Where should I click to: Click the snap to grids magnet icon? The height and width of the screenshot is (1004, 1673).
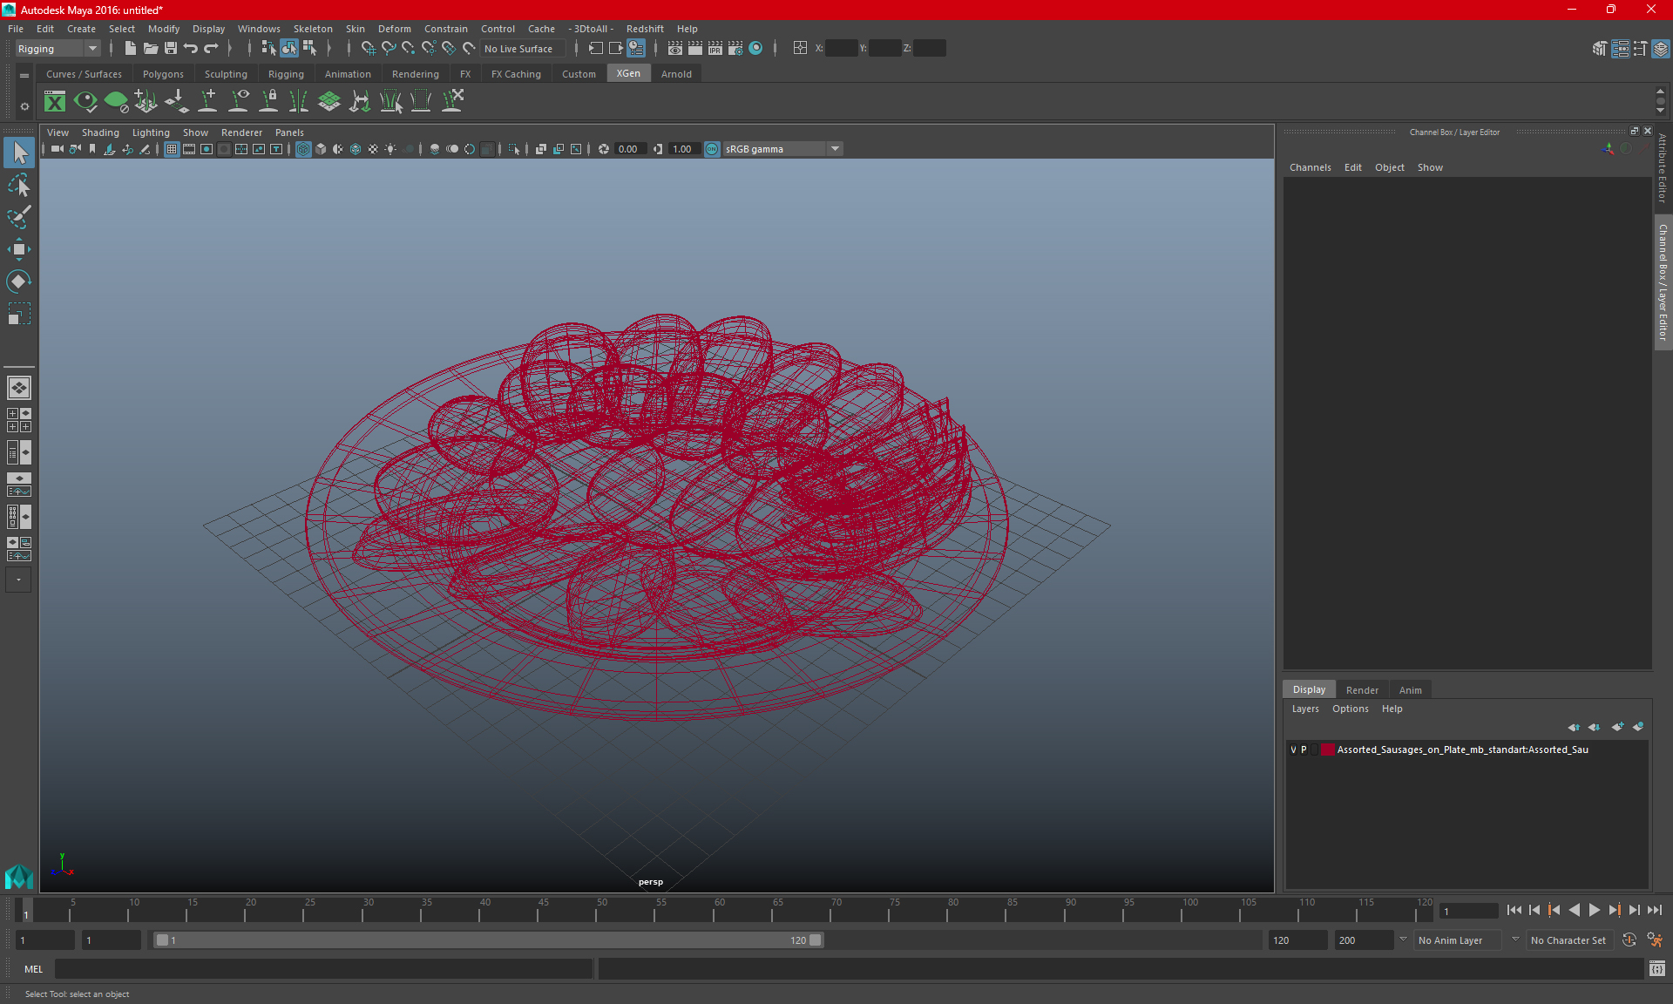(x=368, y=49)
